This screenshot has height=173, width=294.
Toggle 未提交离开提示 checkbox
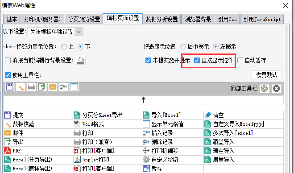pyautogui.click(x=148, y=60)
